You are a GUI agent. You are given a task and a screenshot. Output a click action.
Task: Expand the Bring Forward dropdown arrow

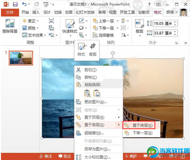tap(117, 21)
